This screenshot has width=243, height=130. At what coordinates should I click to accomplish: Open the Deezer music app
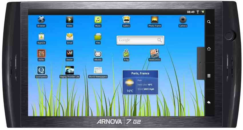point(69,54)
